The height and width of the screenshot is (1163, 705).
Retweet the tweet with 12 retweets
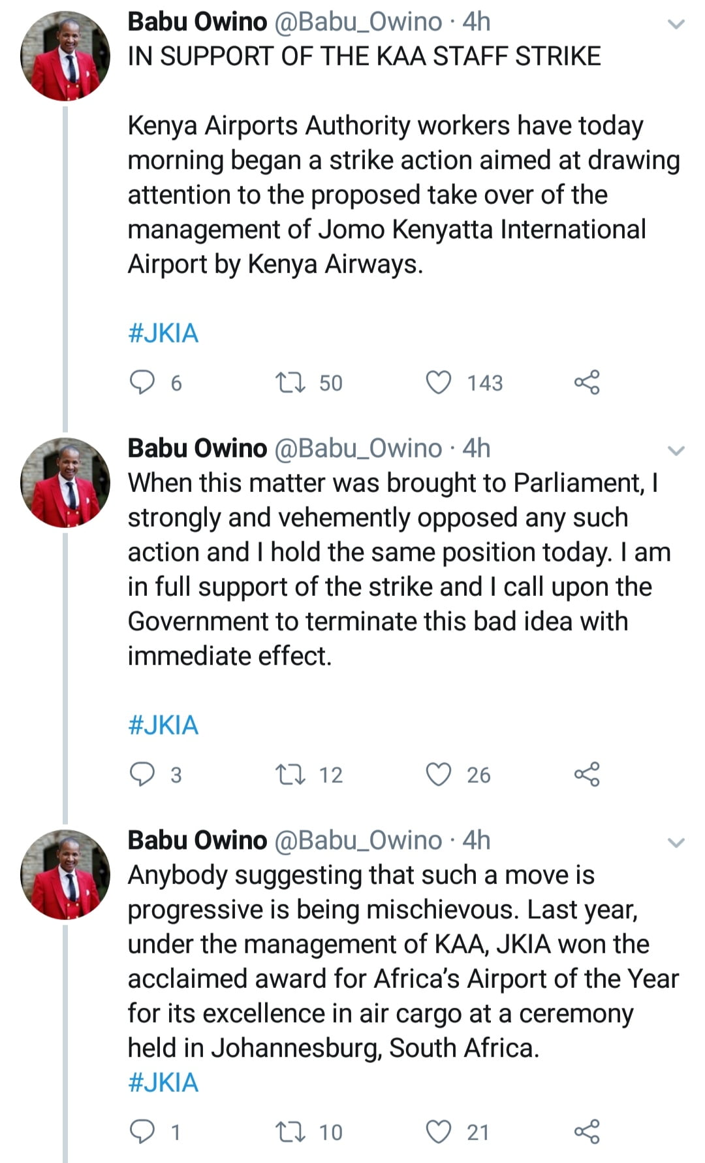point(290,774)
